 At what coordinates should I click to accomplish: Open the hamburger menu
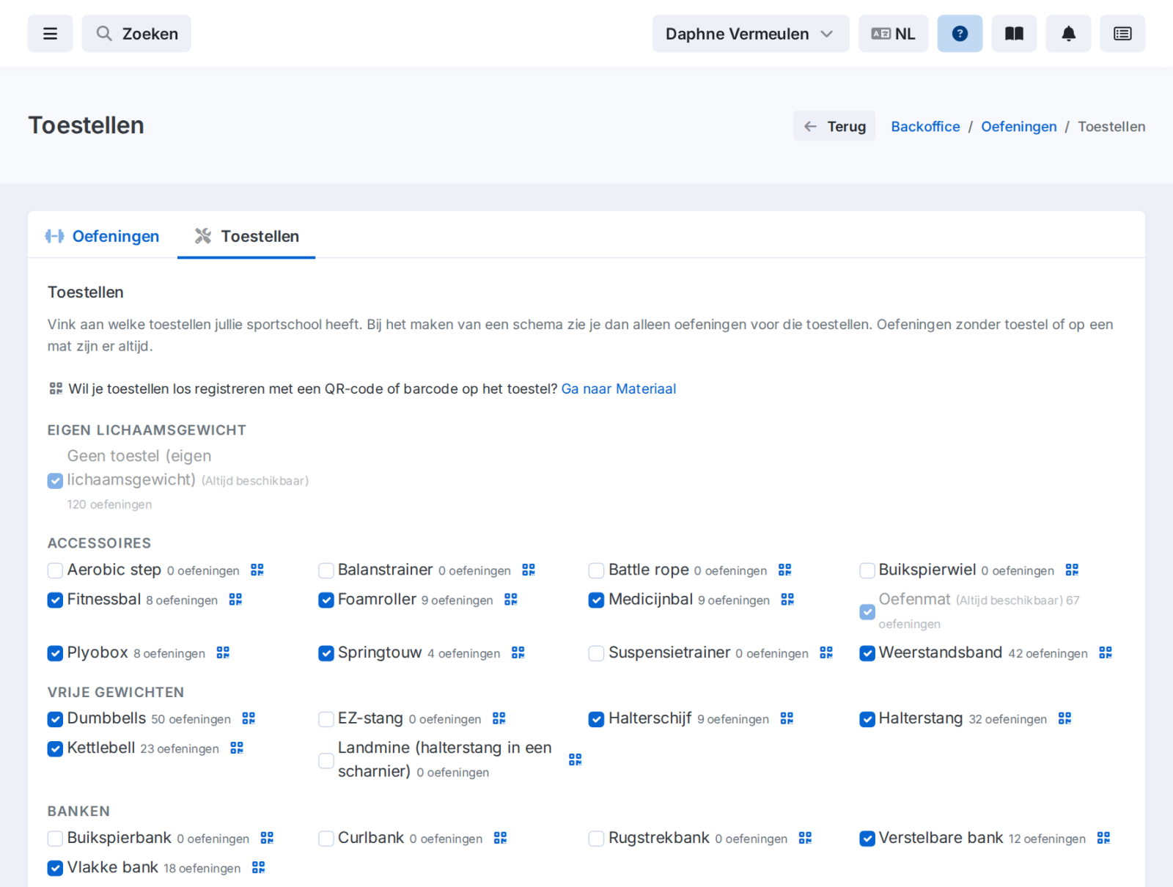click(x=50, y=34)
